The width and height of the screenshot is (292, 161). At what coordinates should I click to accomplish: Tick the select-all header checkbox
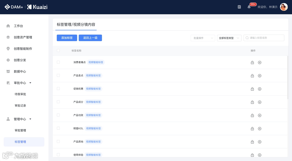(58, 51)
